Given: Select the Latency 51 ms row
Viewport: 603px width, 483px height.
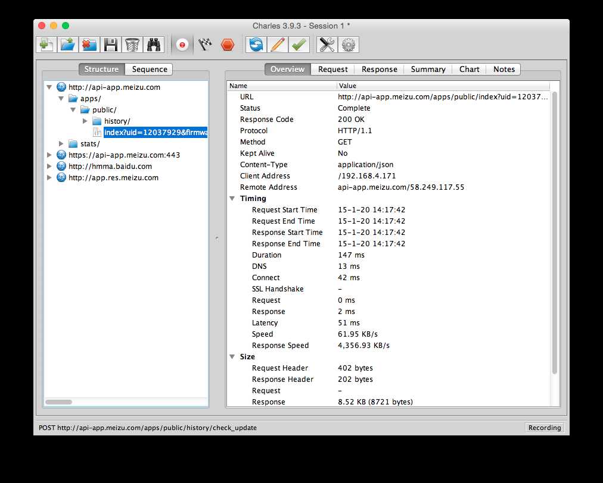Looking at the screenshot, I should tap(388, 322).
